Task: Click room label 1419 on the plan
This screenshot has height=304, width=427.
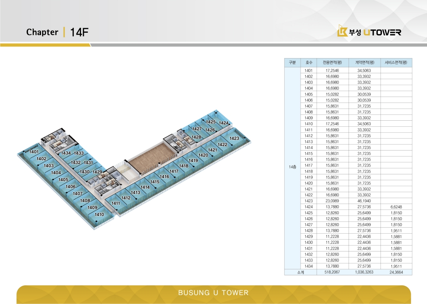Action: (x=193, y=161)
